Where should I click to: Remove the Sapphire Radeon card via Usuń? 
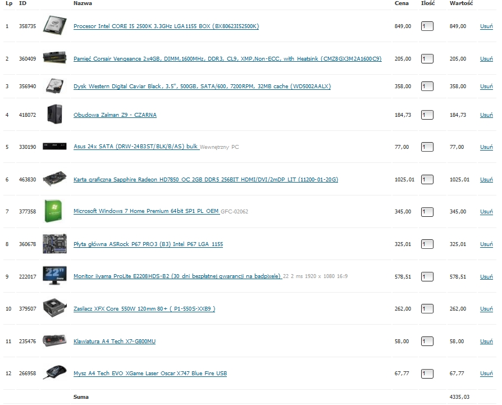(x=486, y=180)
